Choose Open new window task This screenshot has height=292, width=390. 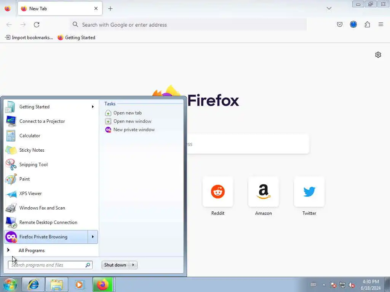[132, 121]
